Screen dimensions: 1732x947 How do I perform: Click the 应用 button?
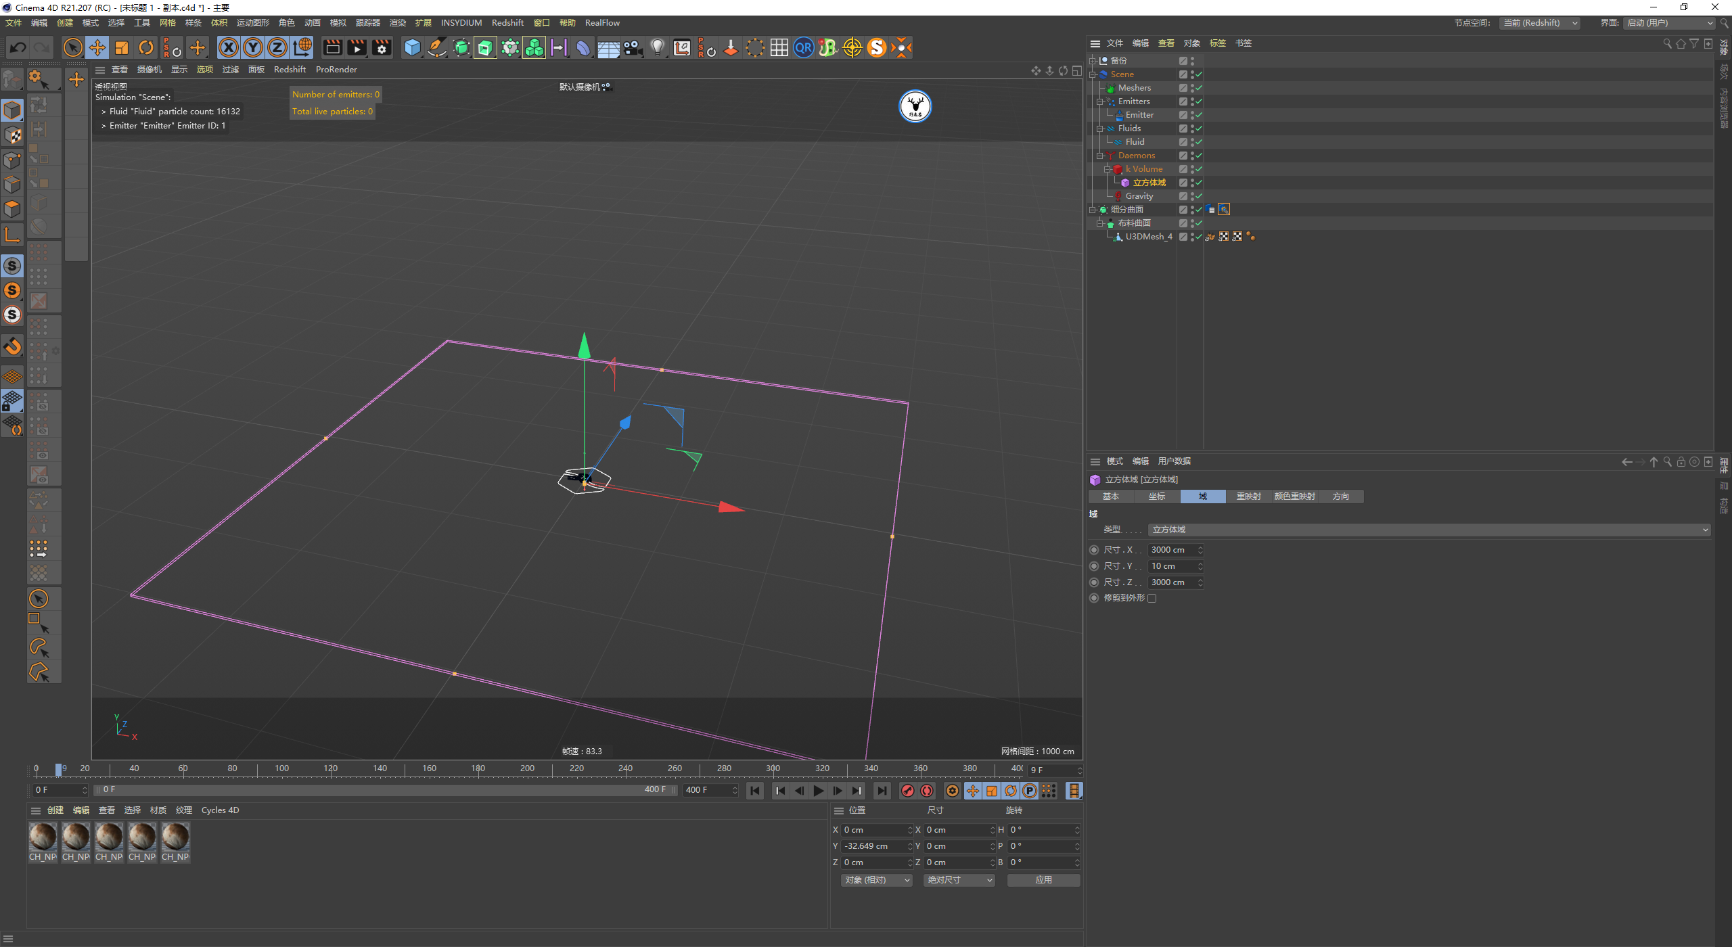click(1043, 880)
